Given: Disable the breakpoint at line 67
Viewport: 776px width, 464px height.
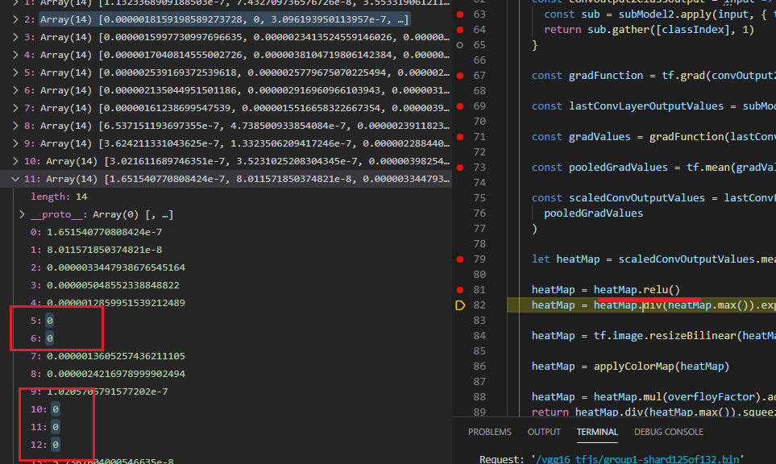Looking at the screenshot, I should [x=460, y=76].
